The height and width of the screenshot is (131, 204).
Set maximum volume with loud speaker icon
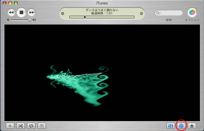34,20
